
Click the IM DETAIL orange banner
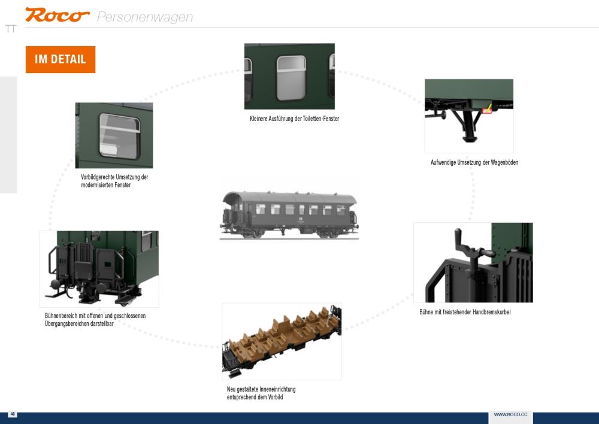(x=60, y=59)
